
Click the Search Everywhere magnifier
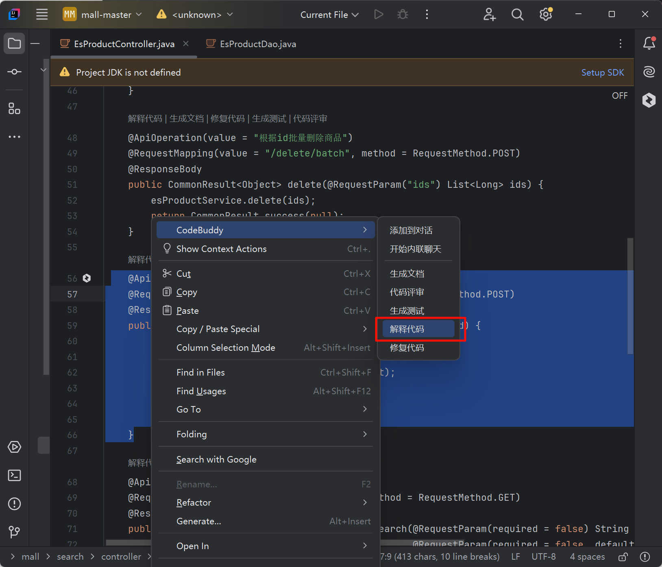(517, 15)
